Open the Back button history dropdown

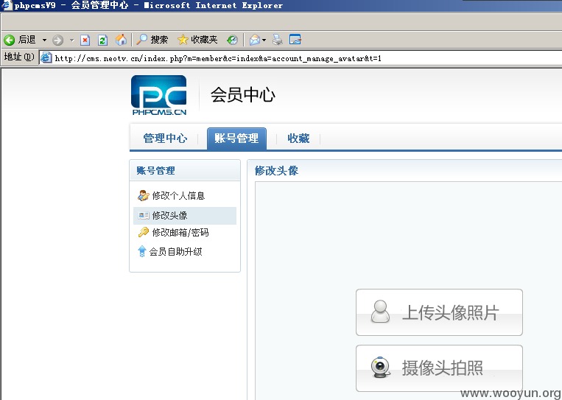point(44,40)
